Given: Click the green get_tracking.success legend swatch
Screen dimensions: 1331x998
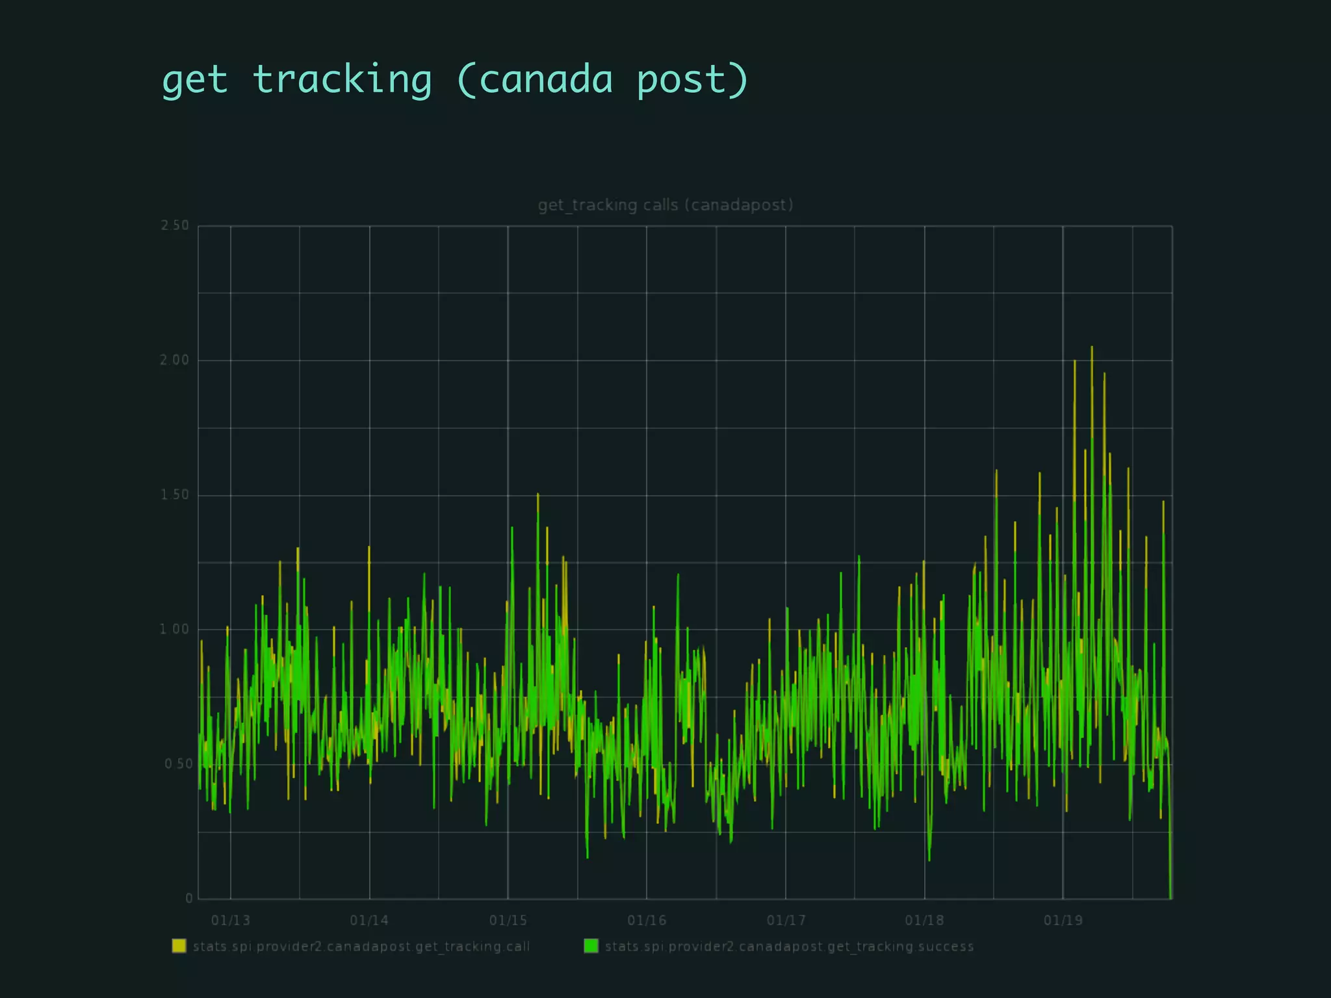Looking at the screenshot, I should click(x=591, y=946).
